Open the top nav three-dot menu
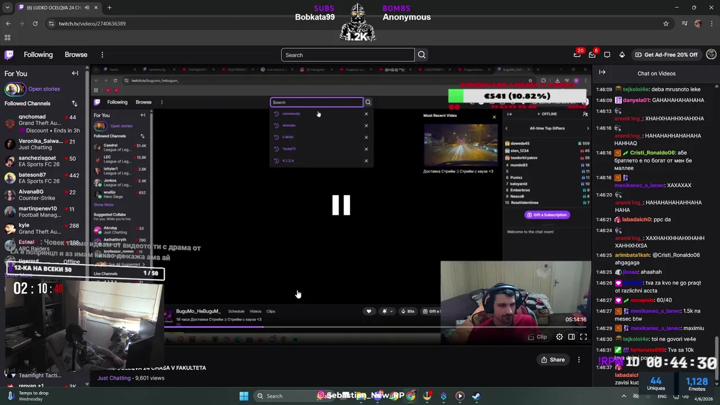Image resolution: width=720 pixels, height=405 pixels. 102,55
